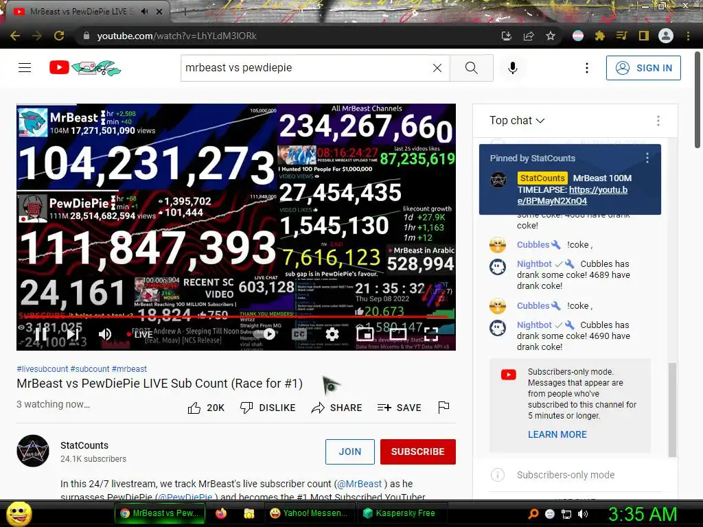The height and width of the screenshot is (527, 703).
Task: Open SHARE options
Action: coord(336,408)
